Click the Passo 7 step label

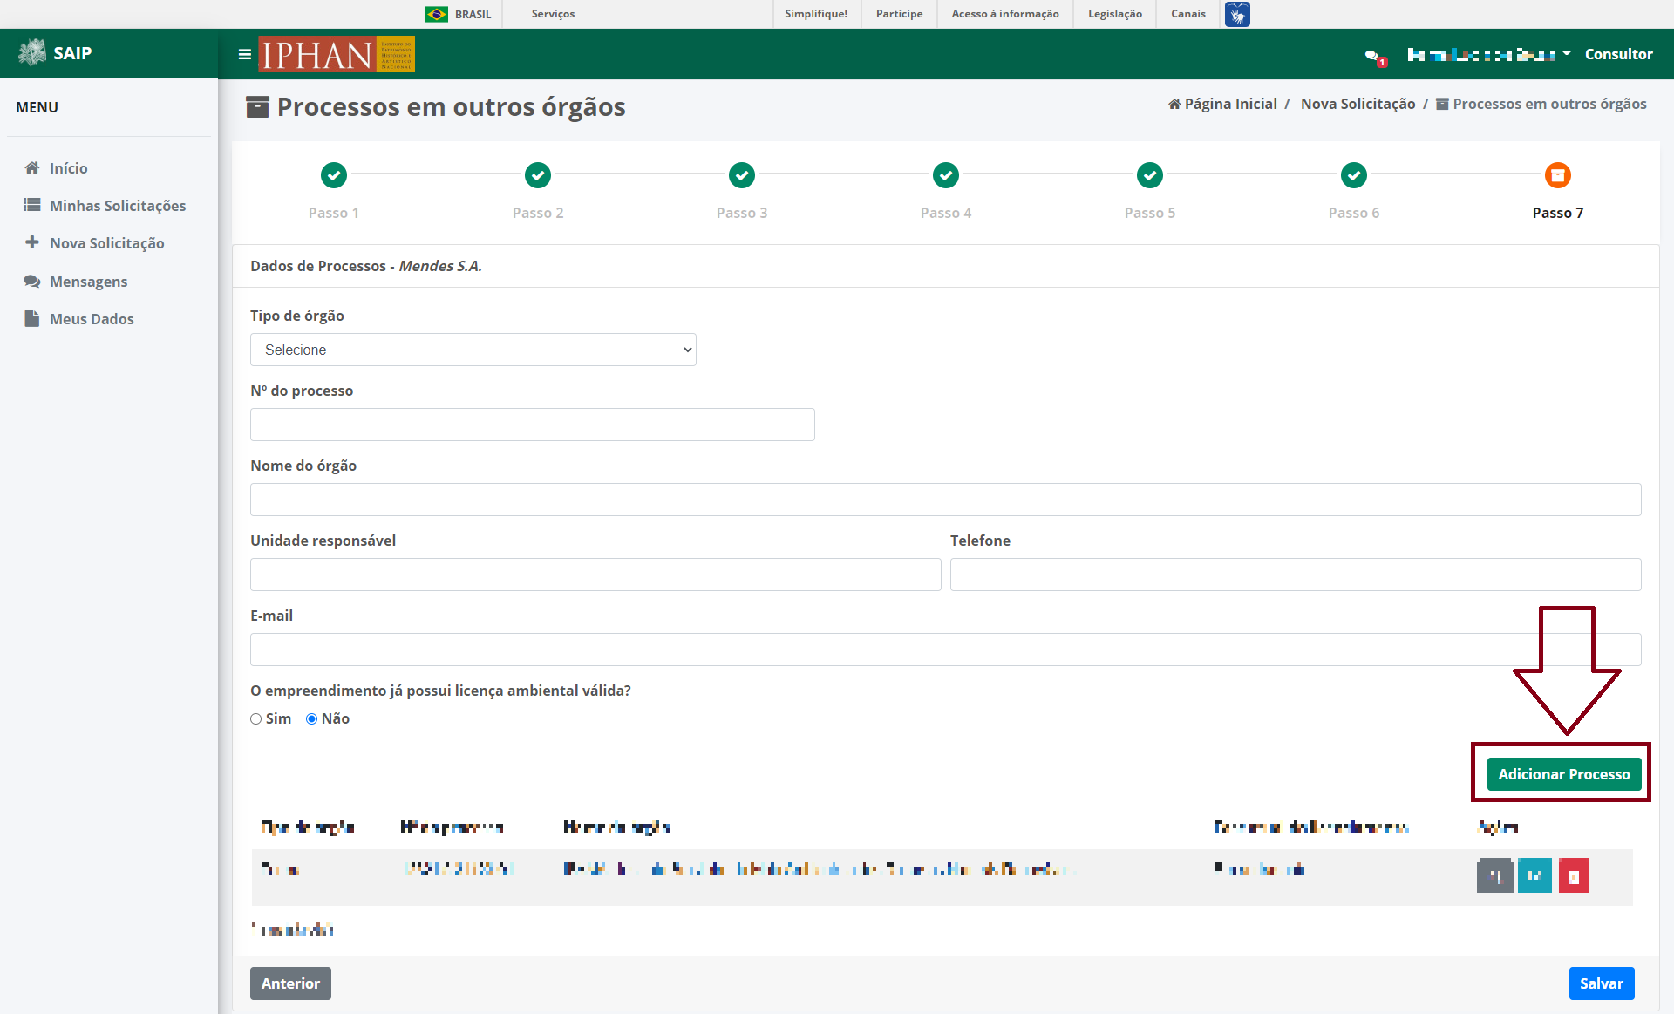[x=1558, y=213]
